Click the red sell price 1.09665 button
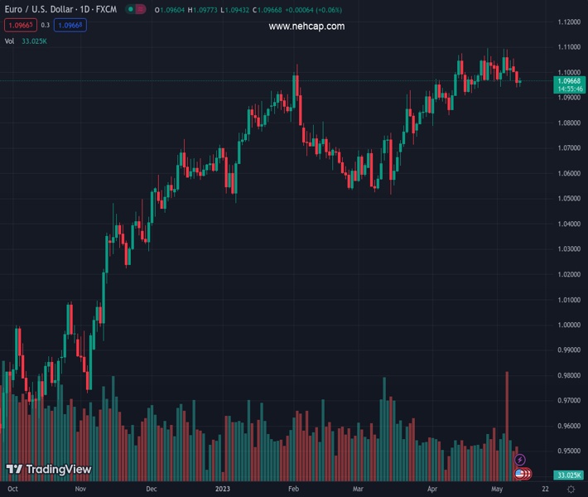This screenshot has width=588, height=497. pos(19,25)
